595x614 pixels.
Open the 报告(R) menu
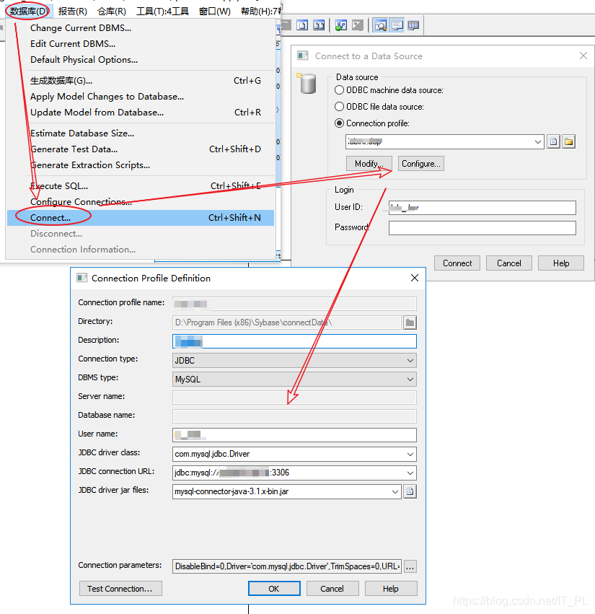pos(72,11)
